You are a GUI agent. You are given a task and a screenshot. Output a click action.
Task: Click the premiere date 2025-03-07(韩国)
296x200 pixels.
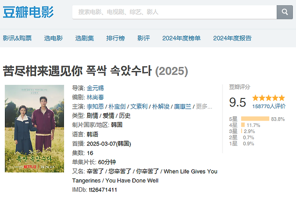tap(109, 144)
